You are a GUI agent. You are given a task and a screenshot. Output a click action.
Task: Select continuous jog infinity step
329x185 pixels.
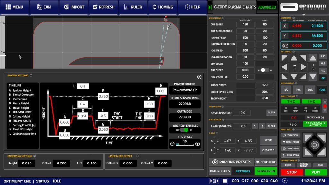pyautogui.click(x=323, y=78)
